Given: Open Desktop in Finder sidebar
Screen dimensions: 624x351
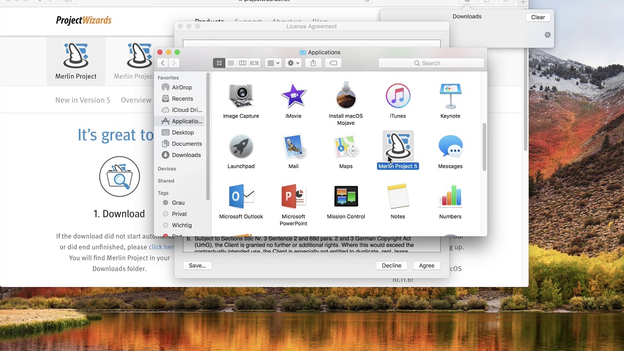Looking at the screenshot, I should point(181,132).
